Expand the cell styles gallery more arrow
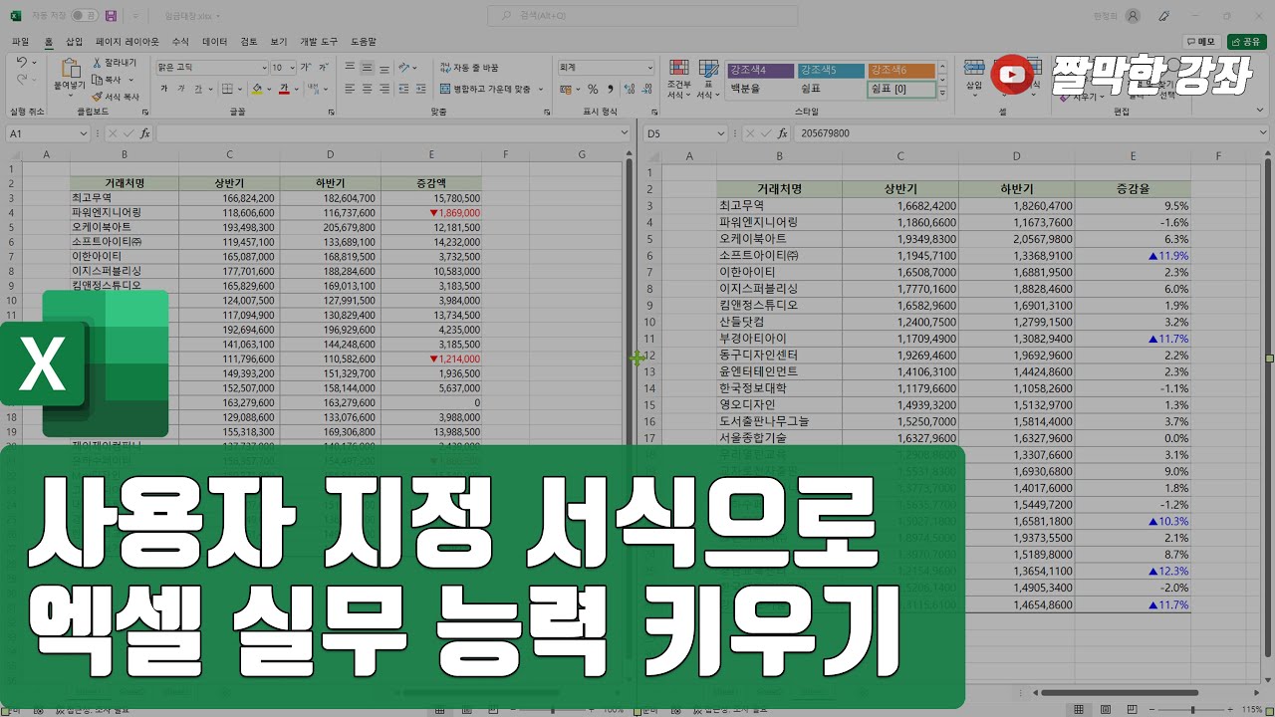This screenshot has width=1275, height=717. coord(944,94)
